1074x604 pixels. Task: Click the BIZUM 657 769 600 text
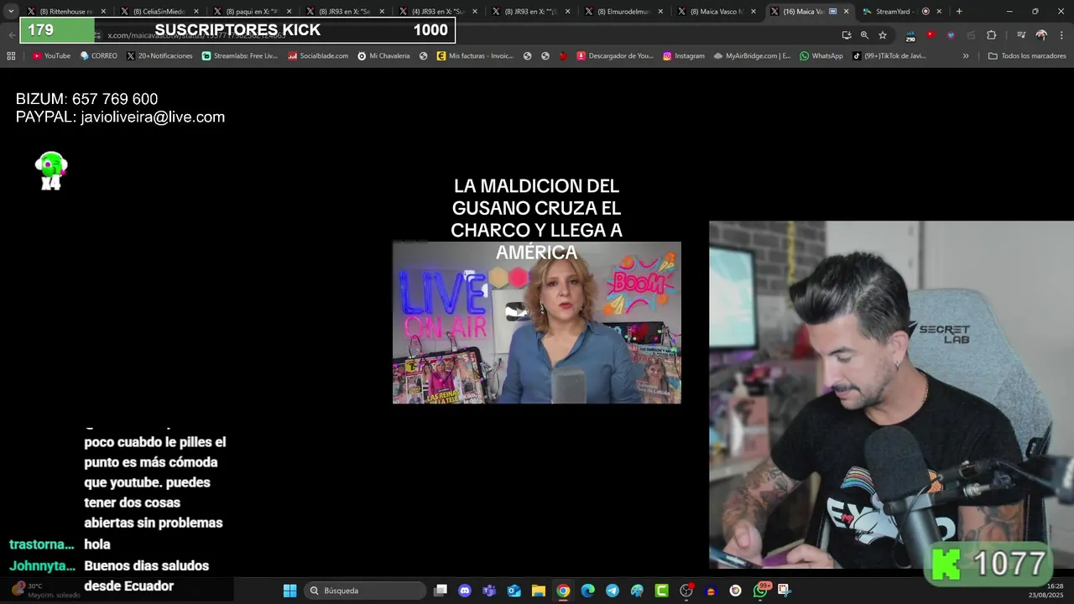(x=86, y=99)
